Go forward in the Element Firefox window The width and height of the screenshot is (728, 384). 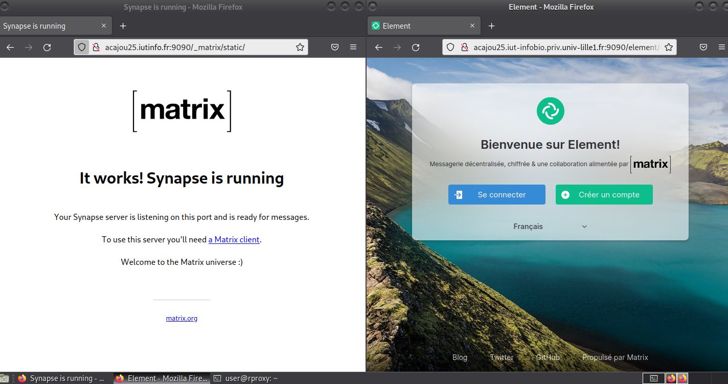(397, 47)
